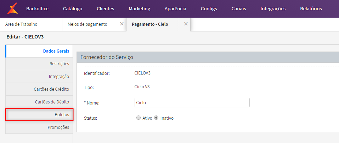Switch to Área de Trabalho tab
The width and height of the screenshot is (339, 143).
tap(31, 24)
